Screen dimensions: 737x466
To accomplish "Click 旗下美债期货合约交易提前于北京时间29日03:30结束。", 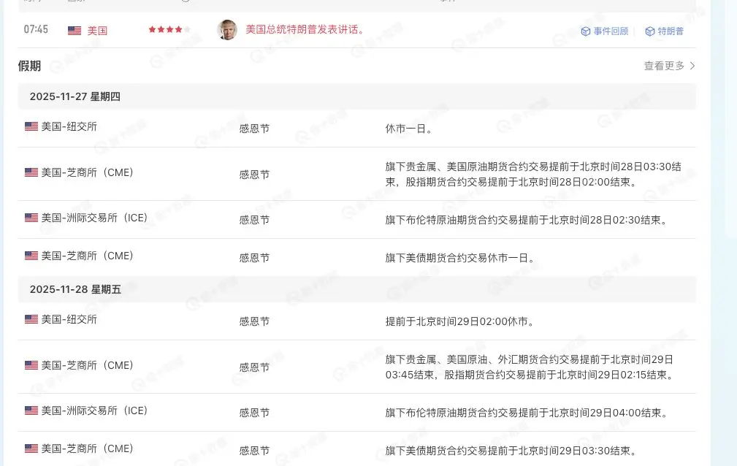I will pos(511,451).
